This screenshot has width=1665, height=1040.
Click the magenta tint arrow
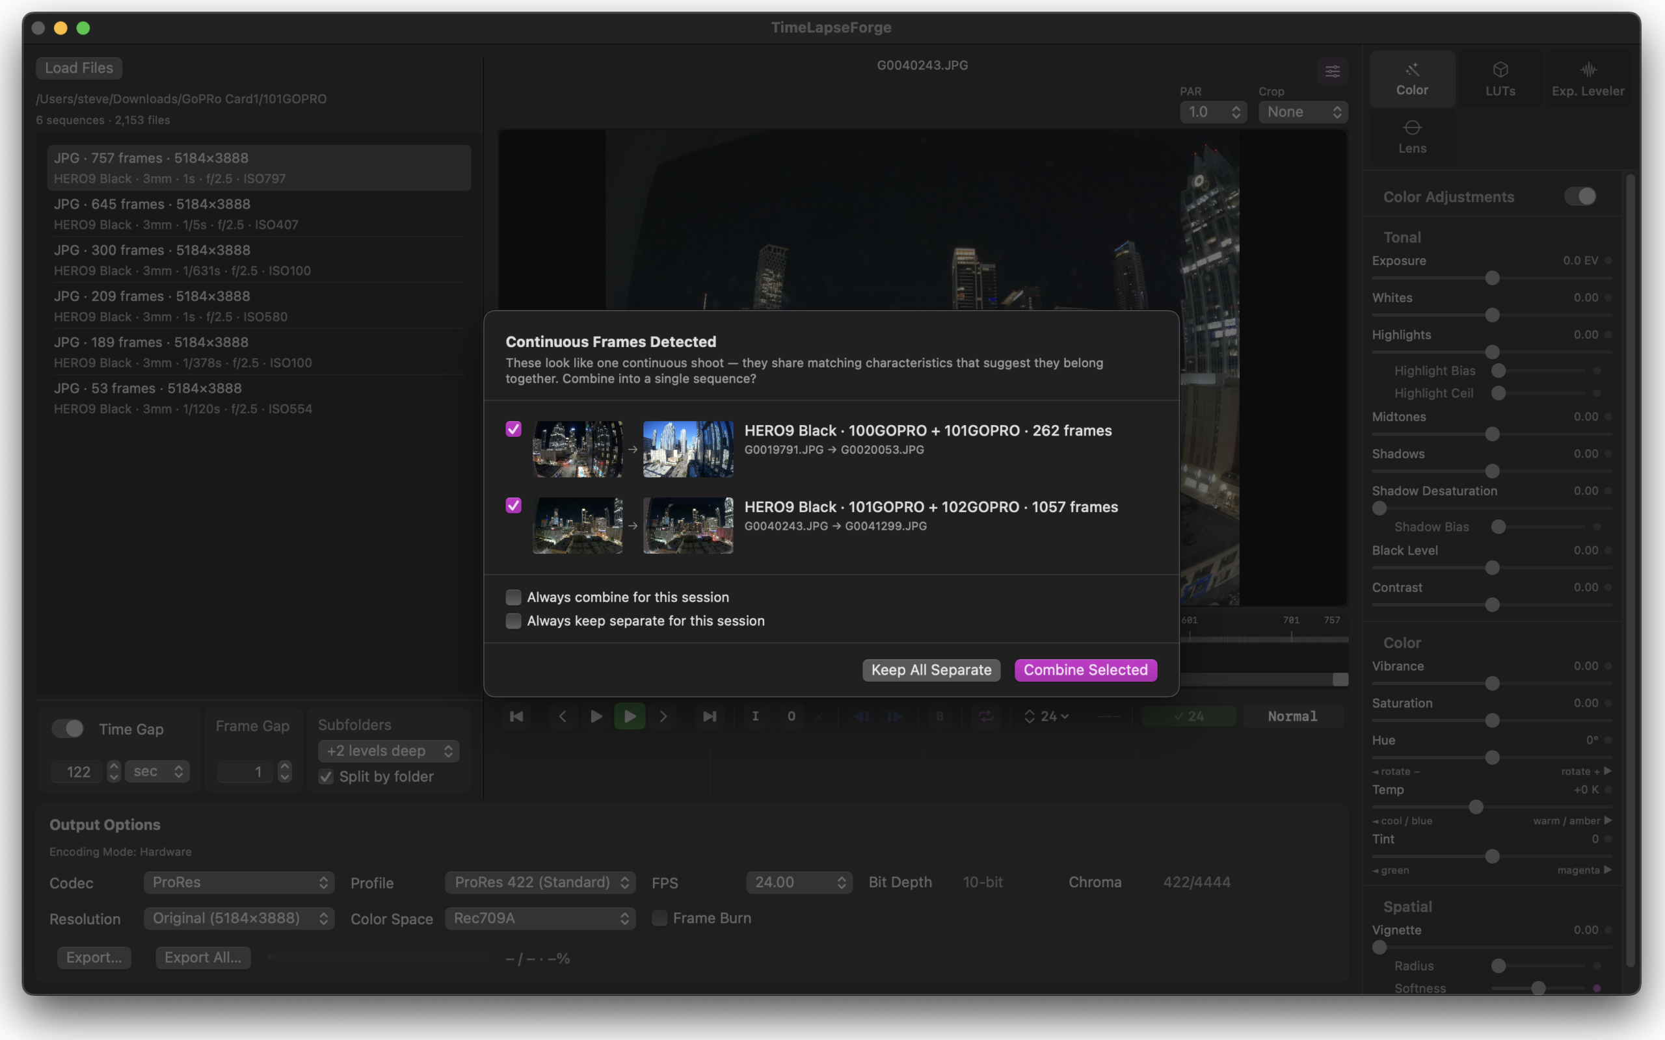pos(1607,870)
